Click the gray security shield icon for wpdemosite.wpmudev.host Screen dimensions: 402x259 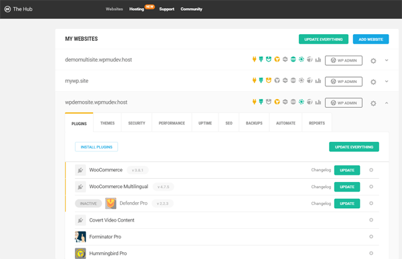click(269, 102)
